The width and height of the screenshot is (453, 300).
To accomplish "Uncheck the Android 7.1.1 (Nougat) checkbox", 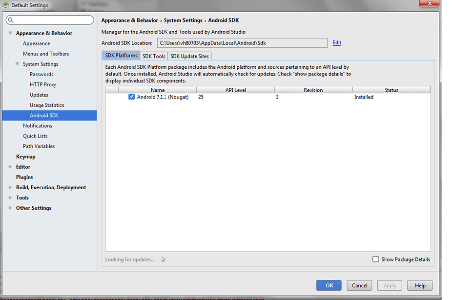I will (x=131, y=97).
